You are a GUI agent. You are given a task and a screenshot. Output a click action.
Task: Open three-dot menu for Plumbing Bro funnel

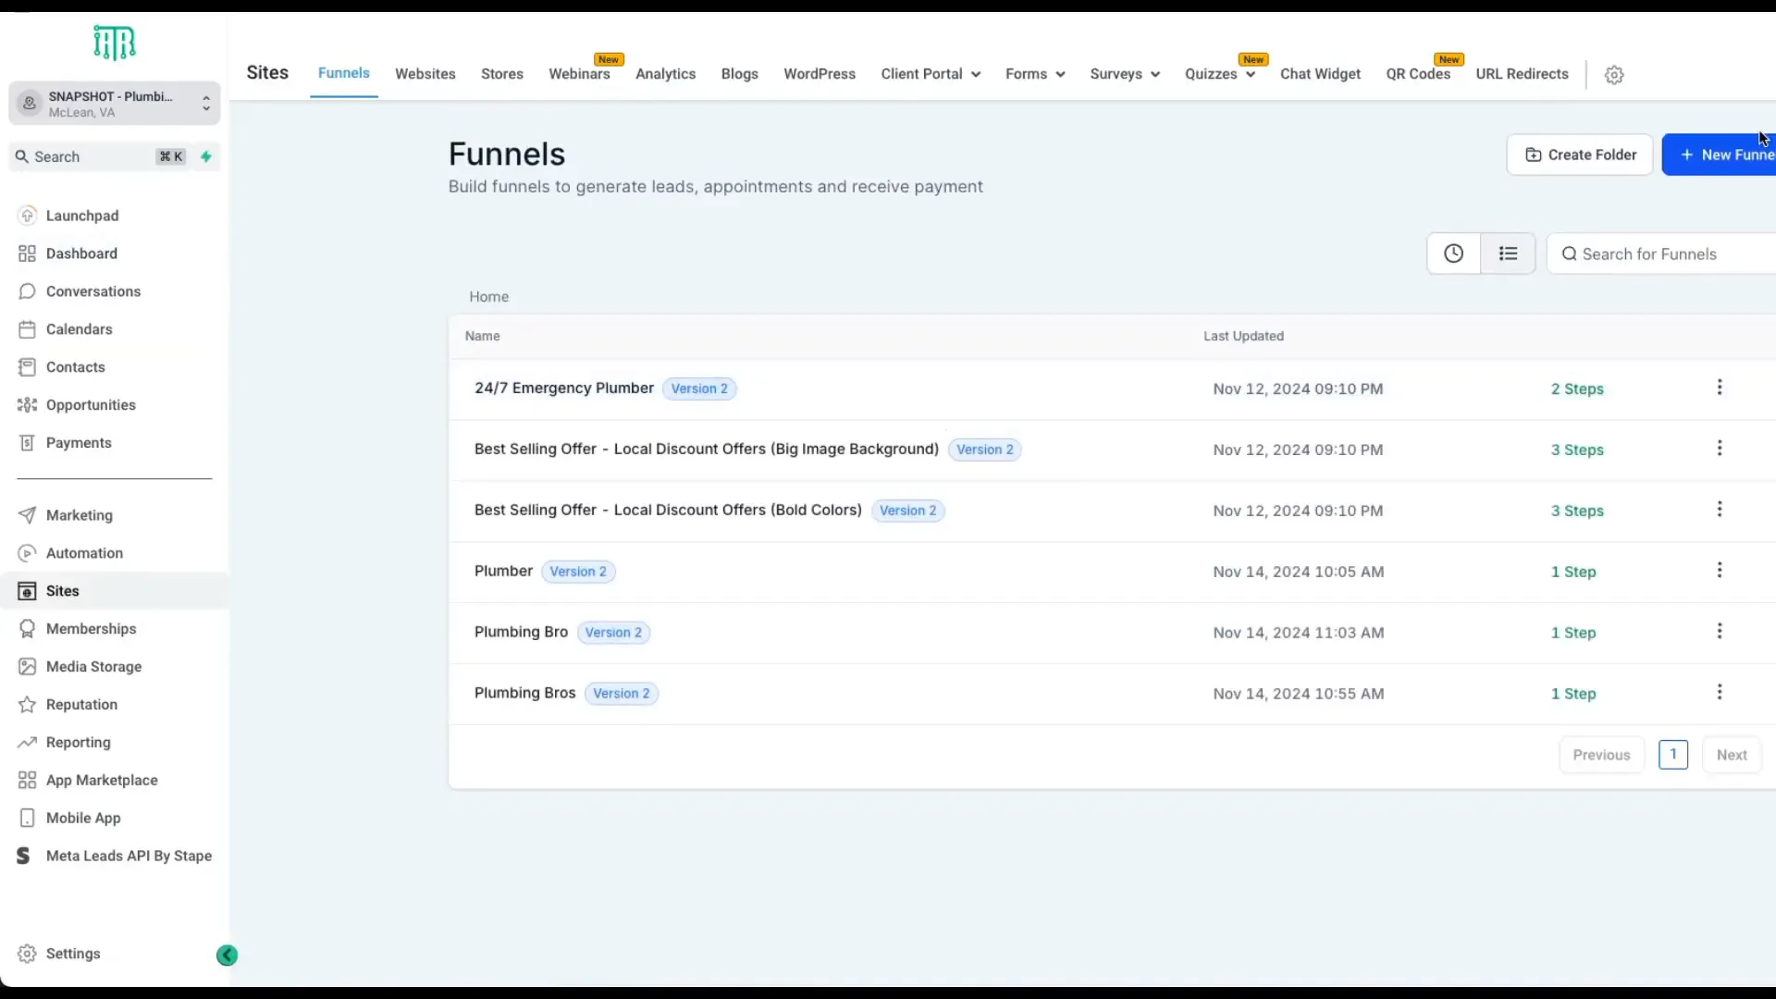[1719, 631]
